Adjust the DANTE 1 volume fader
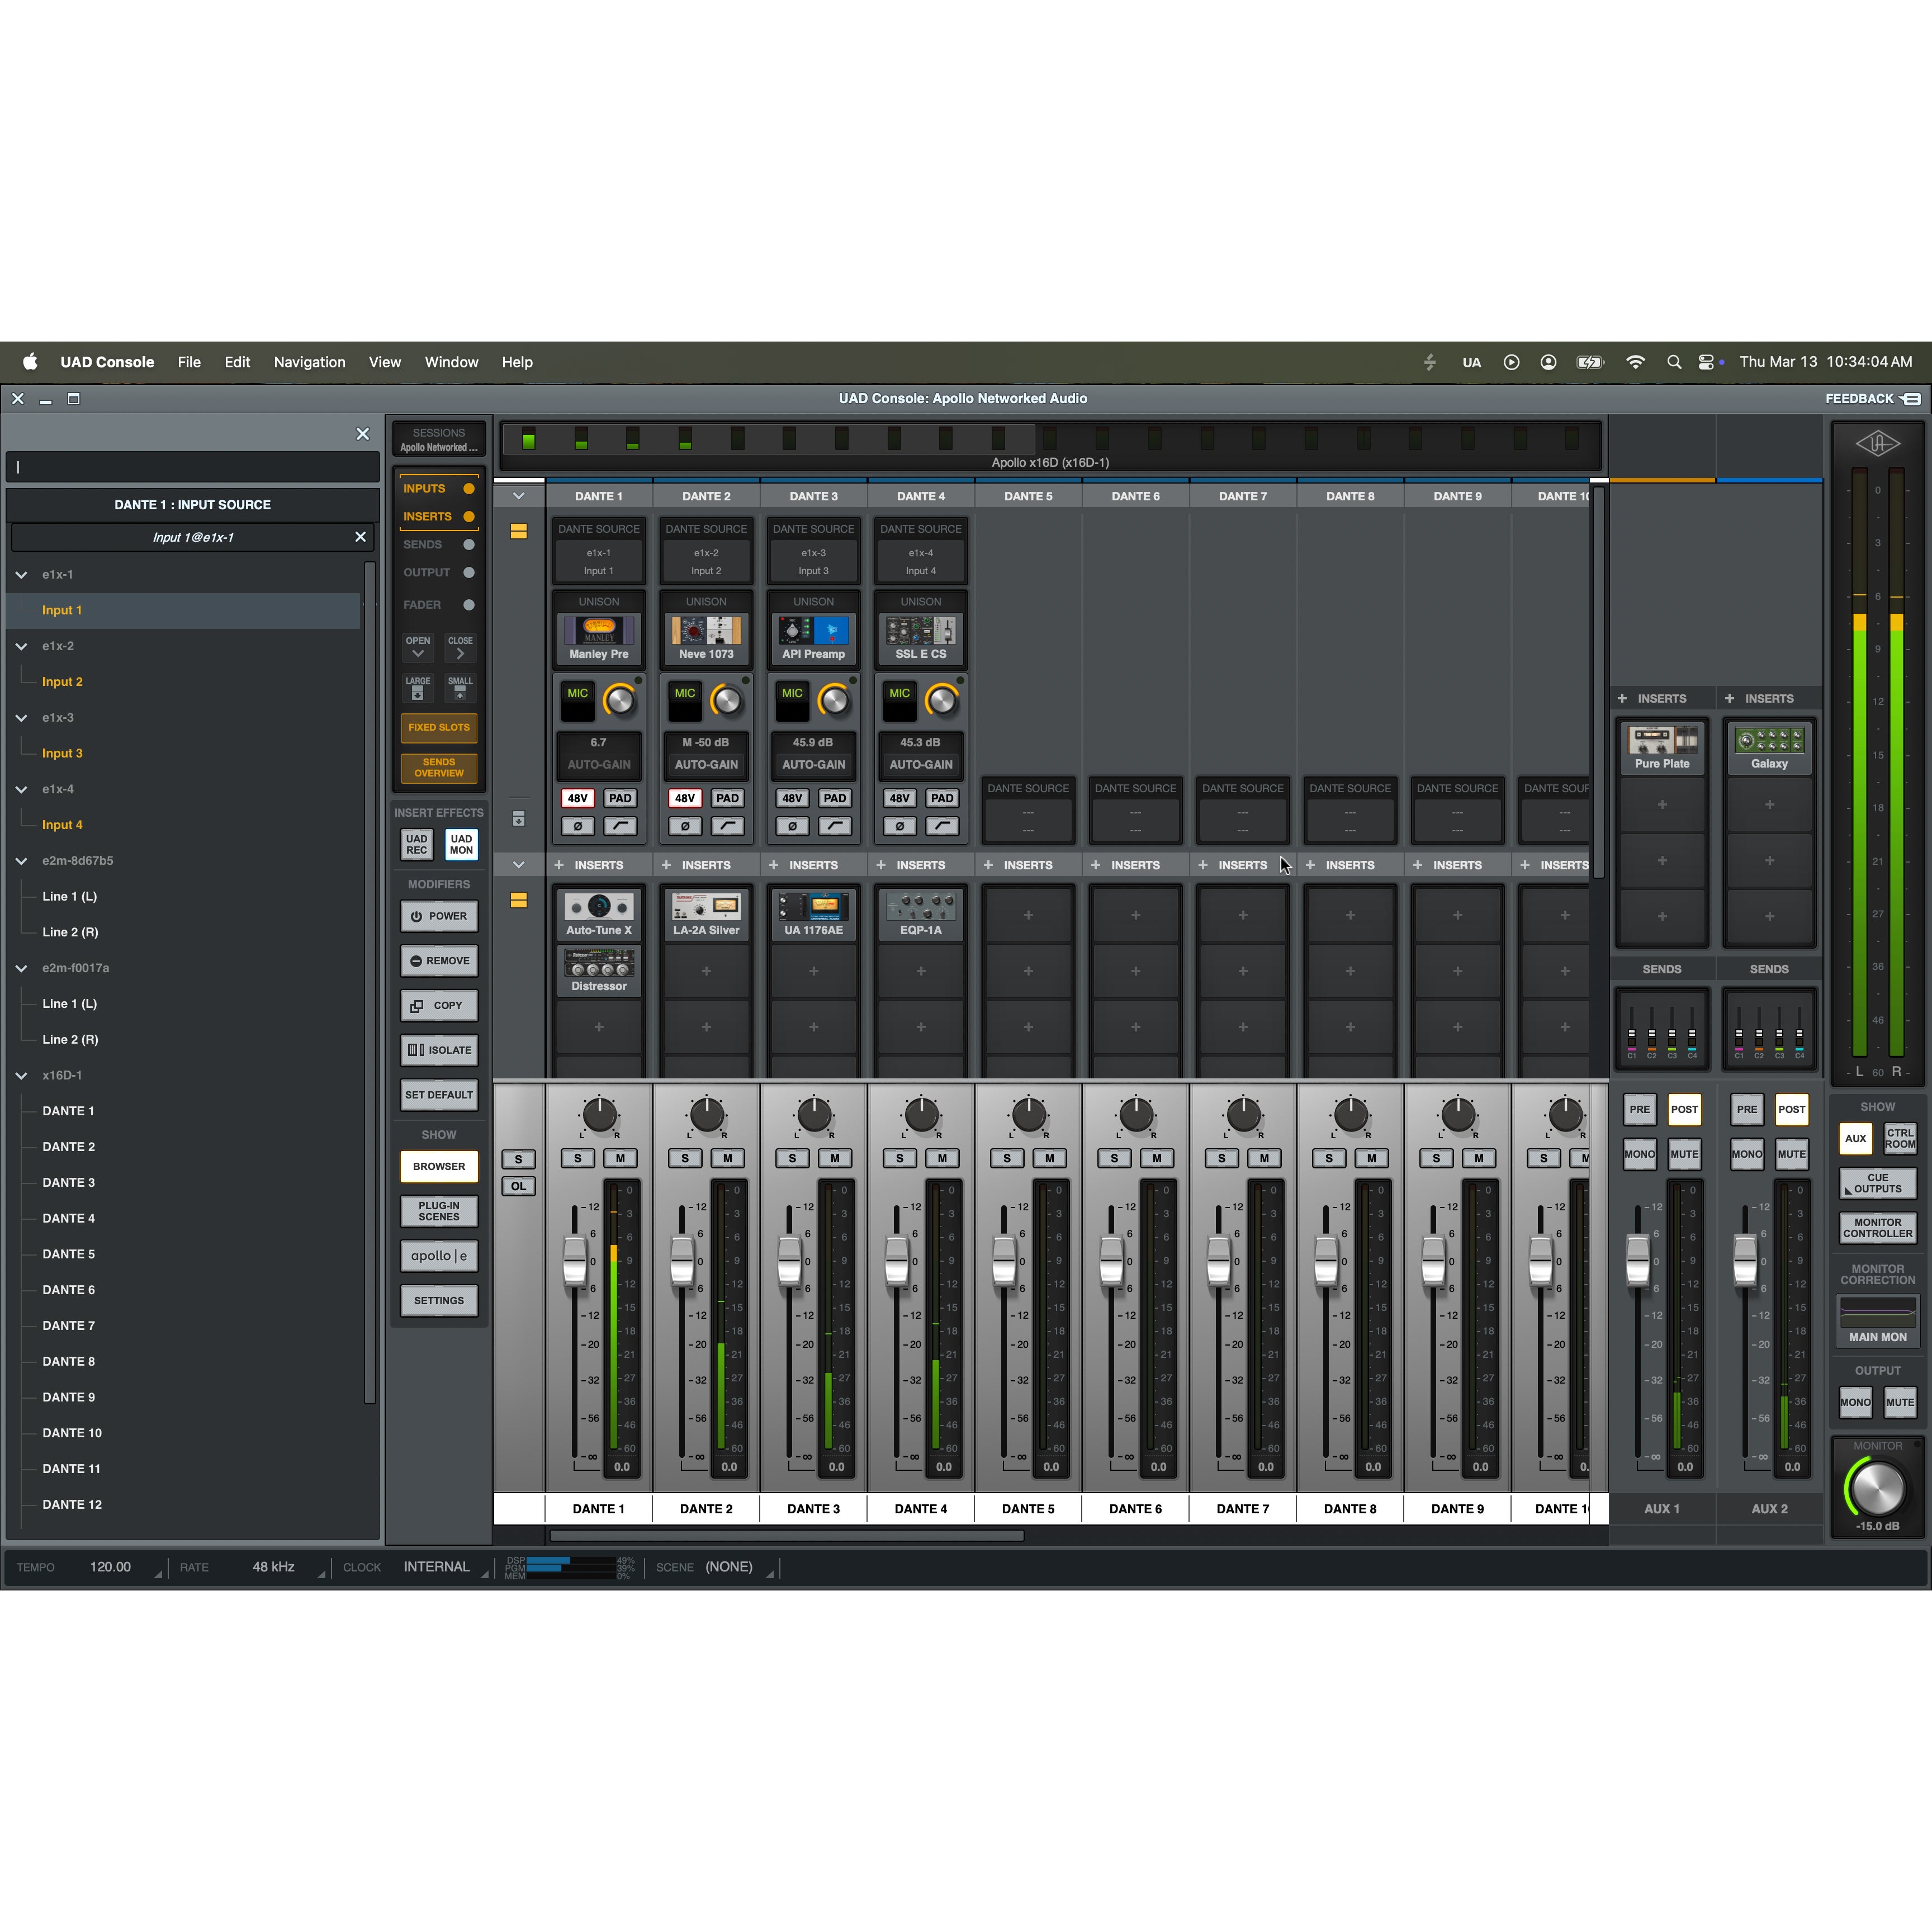1932x1932 pixels. coord(575,1261)
